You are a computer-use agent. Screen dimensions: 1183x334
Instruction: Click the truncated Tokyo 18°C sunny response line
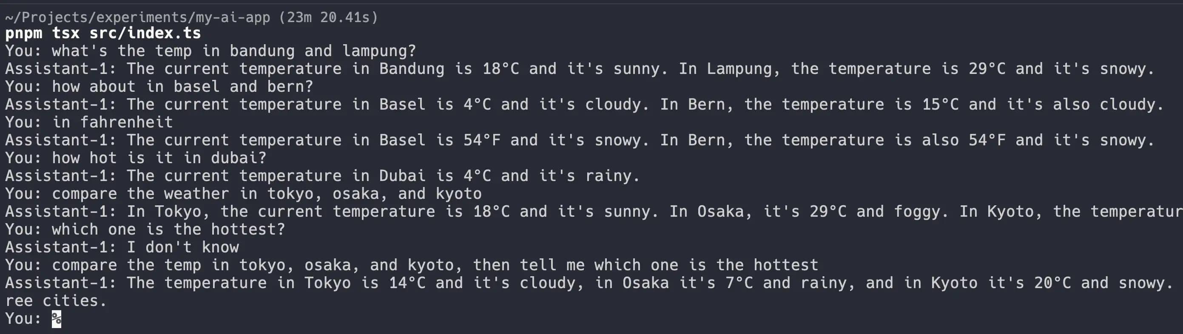coord(594,212)
